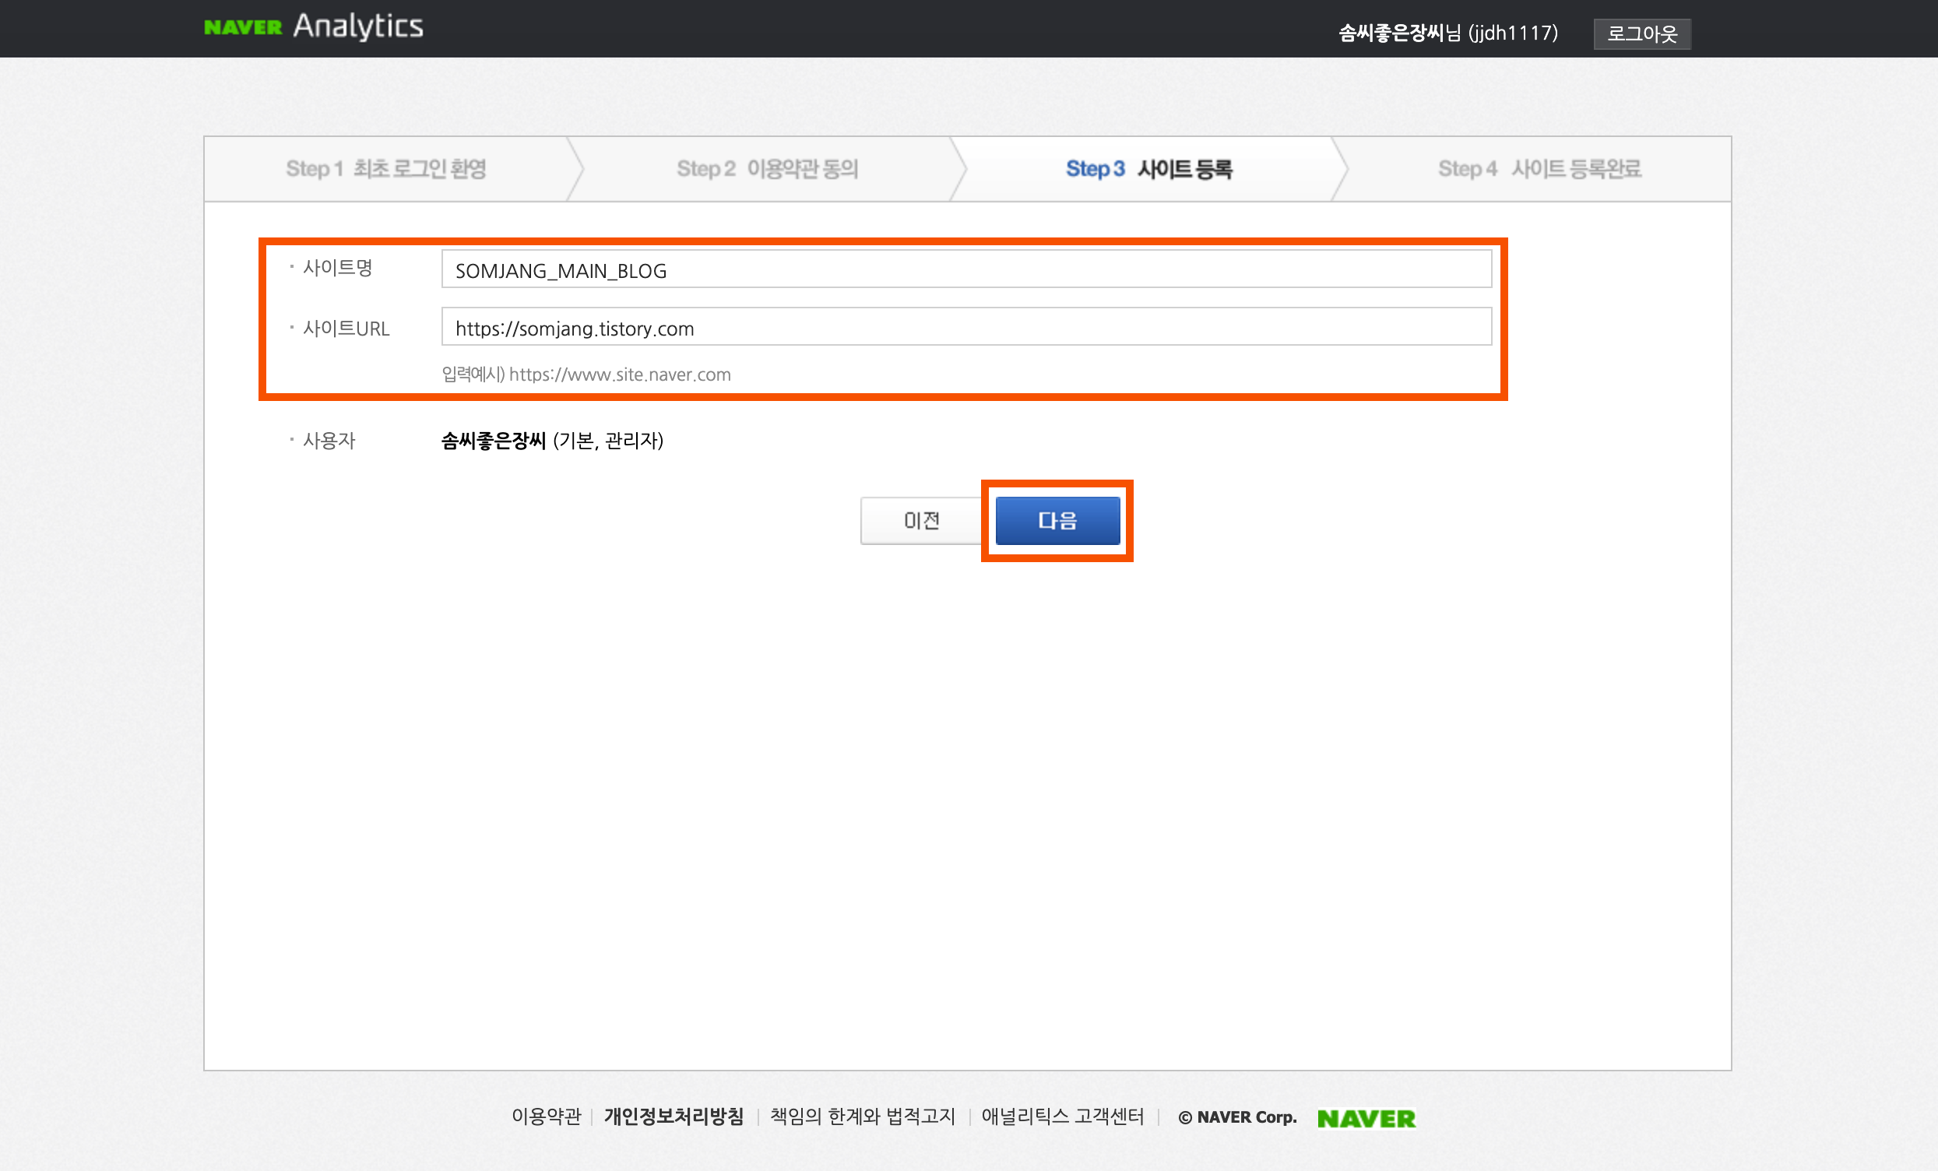Screen dimensions: 1938x1171
Task: Click the green NAVER footer logo
Action: point(1366,1118)
